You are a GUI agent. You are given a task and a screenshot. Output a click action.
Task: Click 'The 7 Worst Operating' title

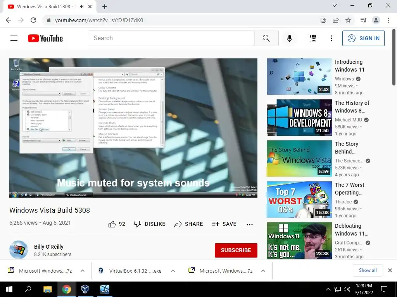pyautogui.click(x=349, y=189)
